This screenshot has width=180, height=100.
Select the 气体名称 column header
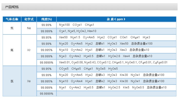[x=12, y=19]
